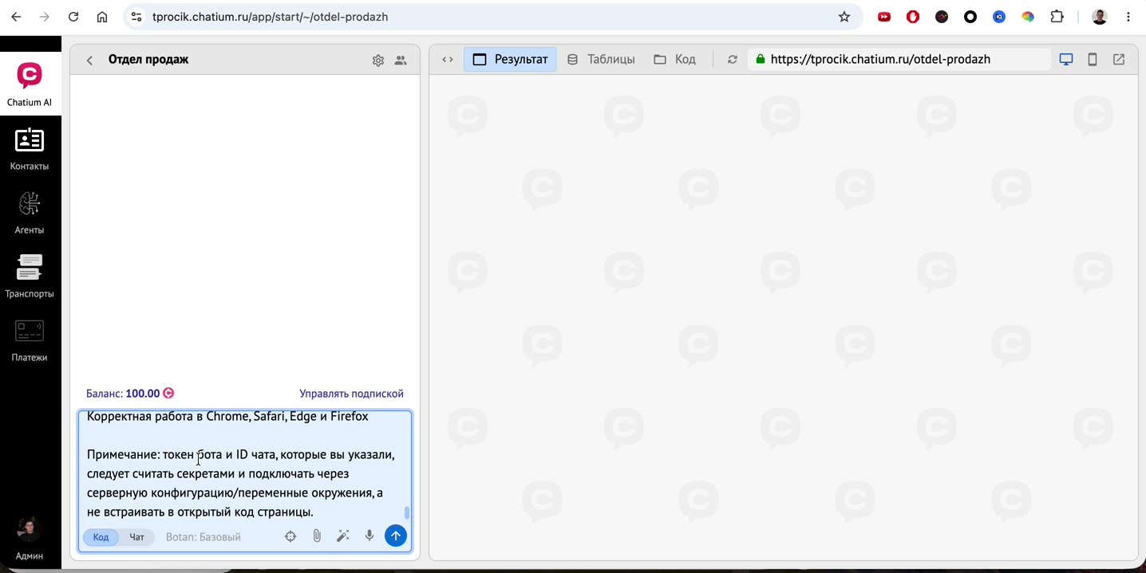1146x573 pixels.
Task: Open chat settings gear icon
Action: pyautogui.click(x=378, y=60)
